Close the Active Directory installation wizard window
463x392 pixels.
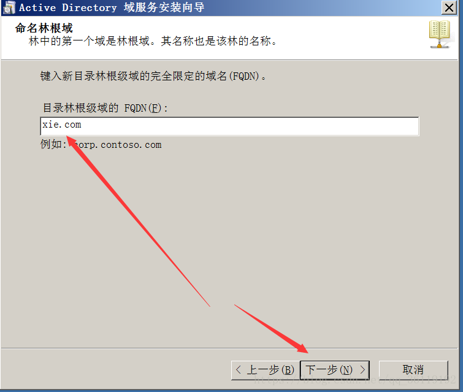tap(449, 7)
